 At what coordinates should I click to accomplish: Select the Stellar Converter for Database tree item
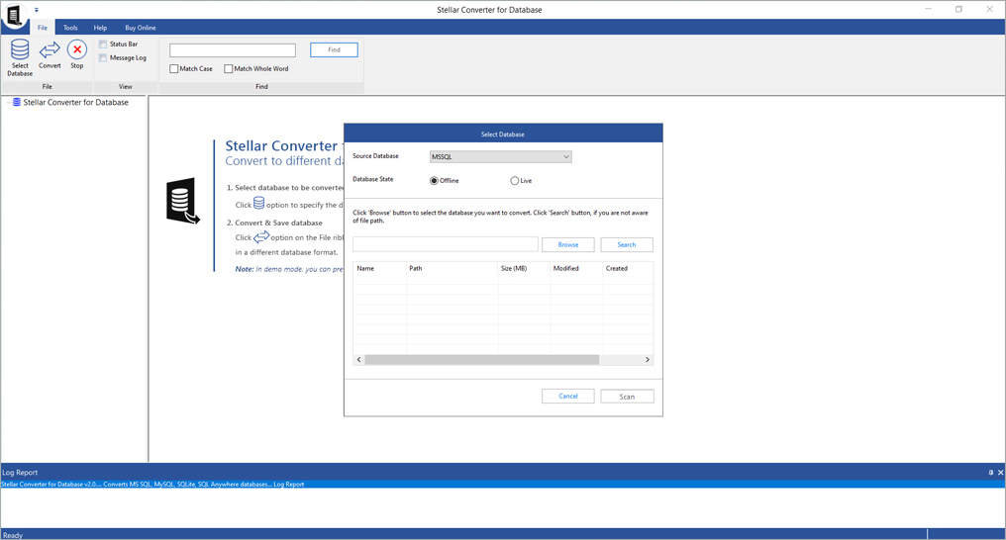tap(75, 103)
